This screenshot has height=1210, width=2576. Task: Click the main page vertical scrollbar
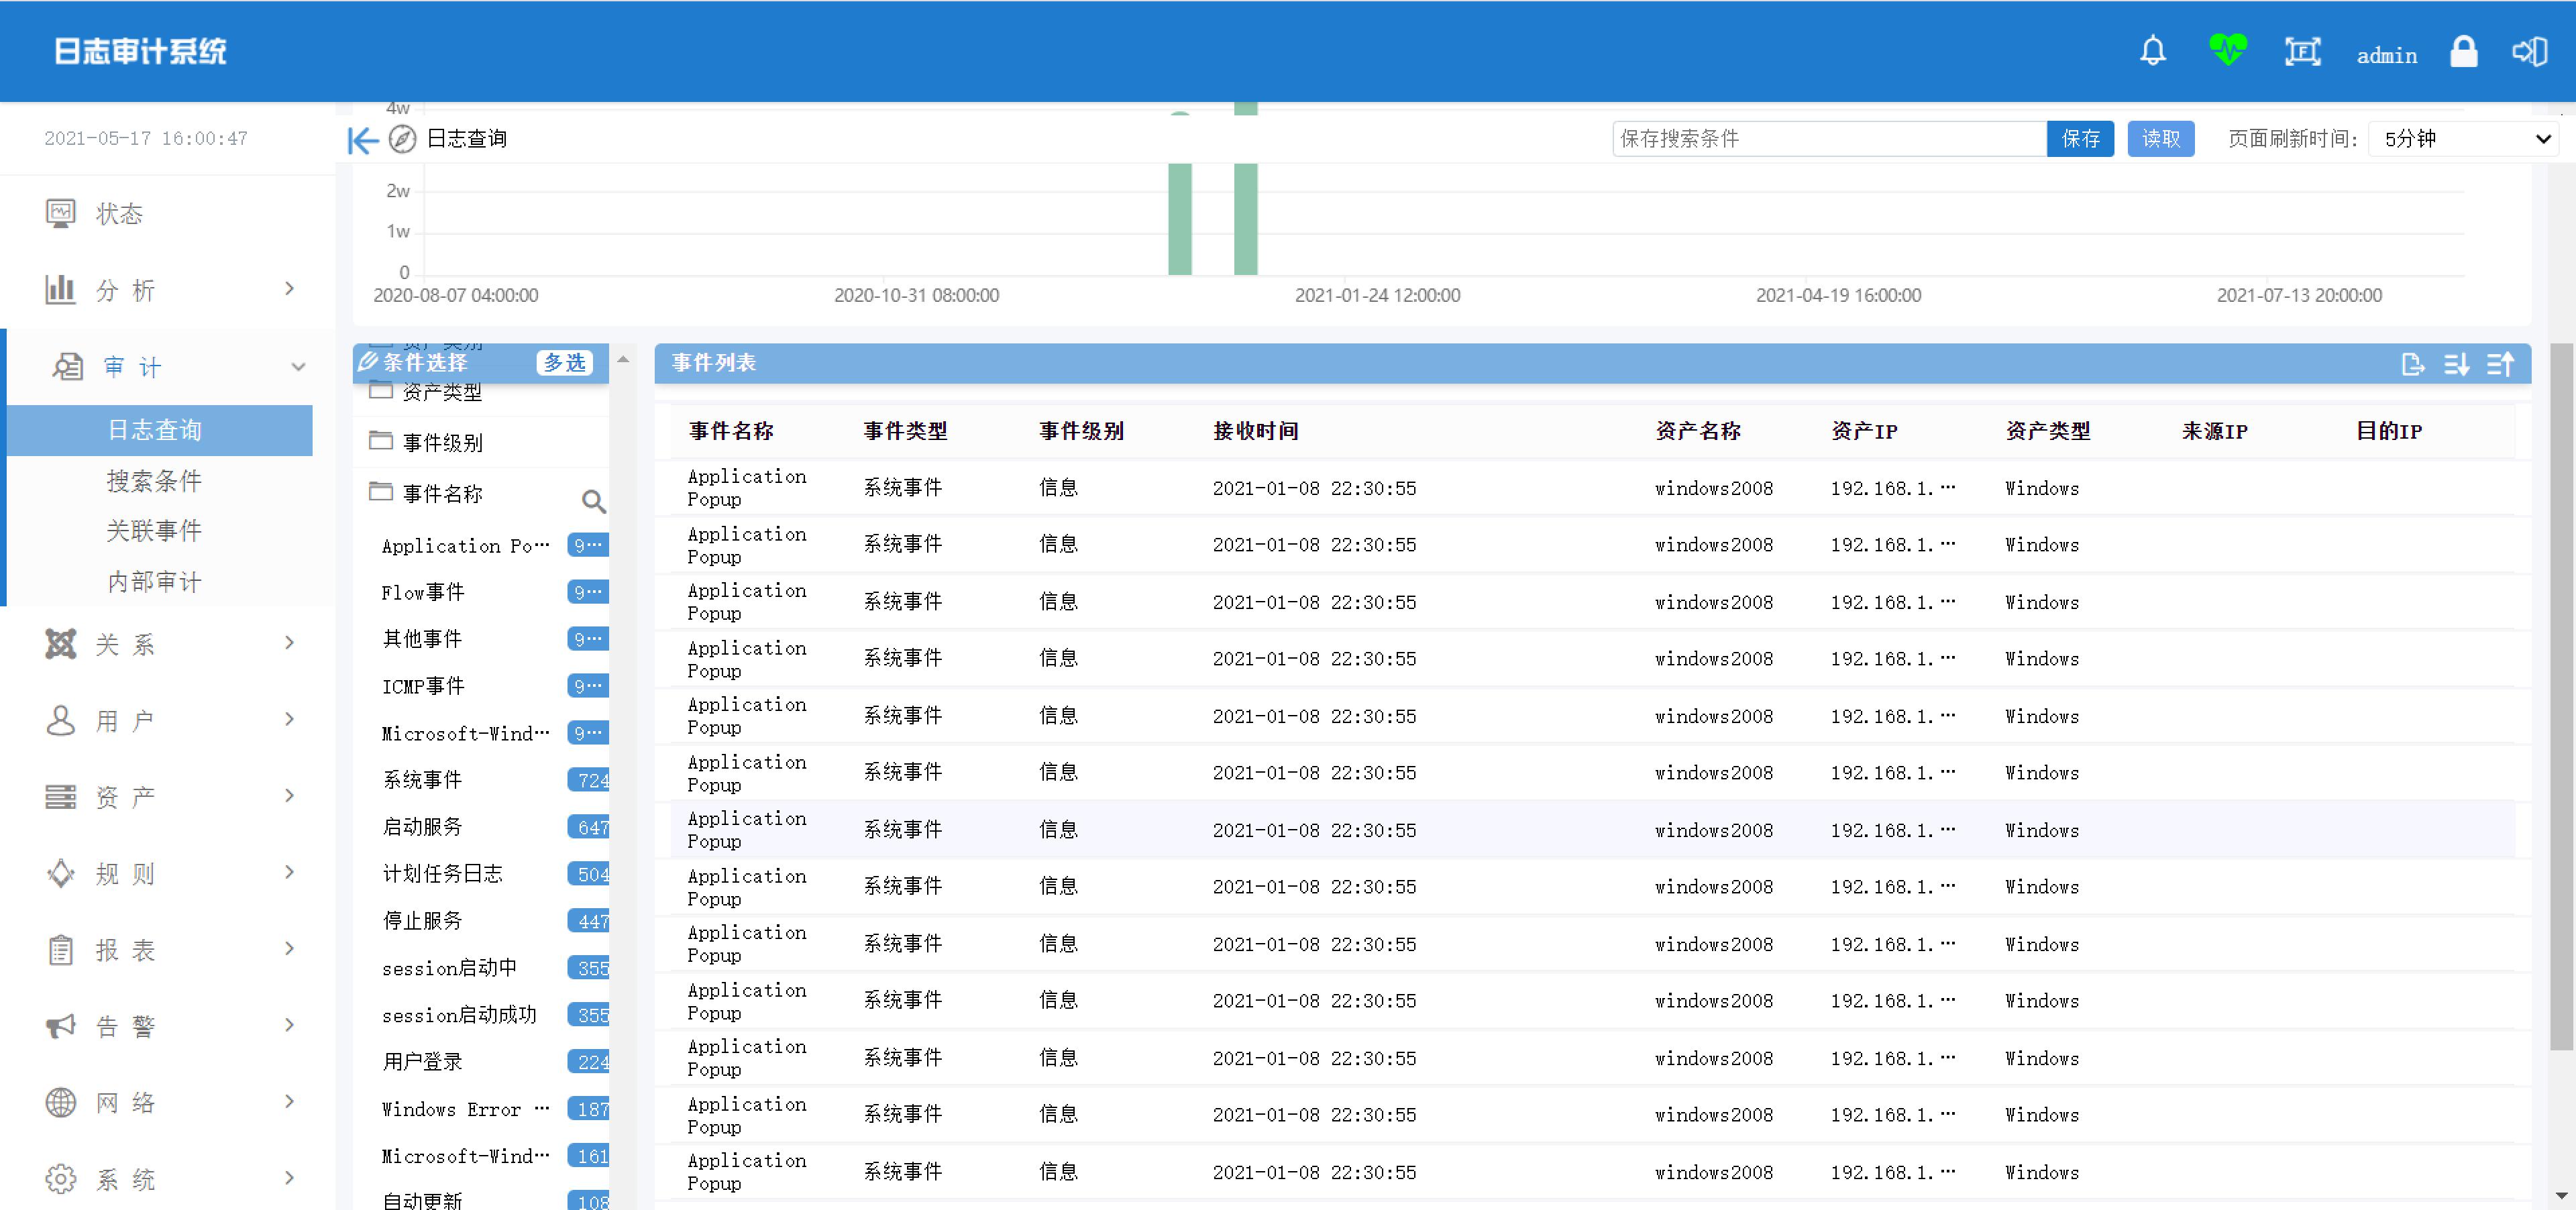click(x=2561, y=696)
